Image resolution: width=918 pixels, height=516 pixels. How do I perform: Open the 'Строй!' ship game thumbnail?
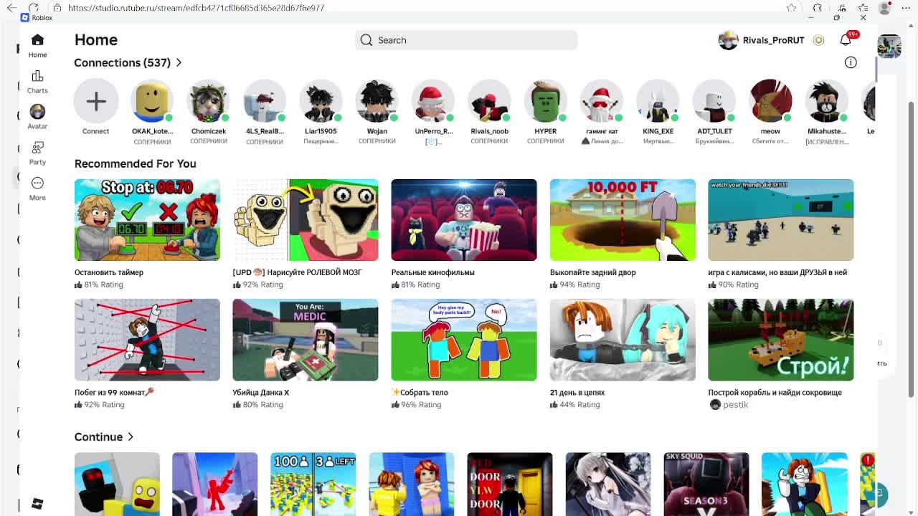tap(781, 340)
